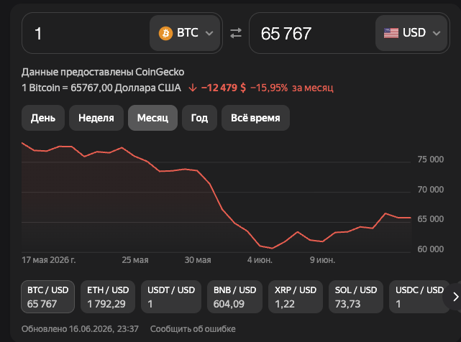Show more currency pairs with right arrow
461x342 pixels.
click(455, 297)
